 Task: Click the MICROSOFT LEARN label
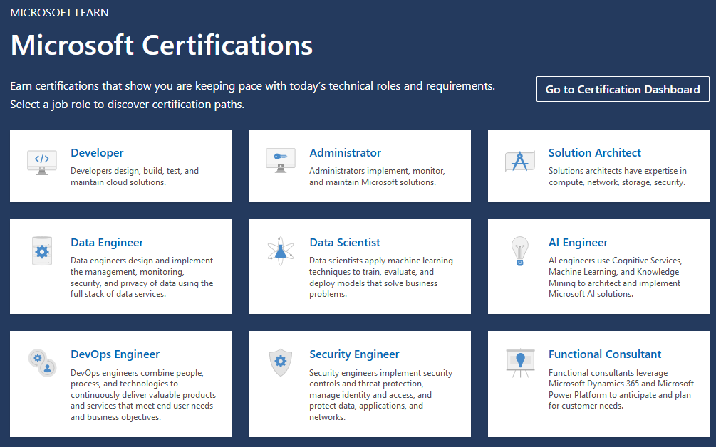tap(59, 12)
